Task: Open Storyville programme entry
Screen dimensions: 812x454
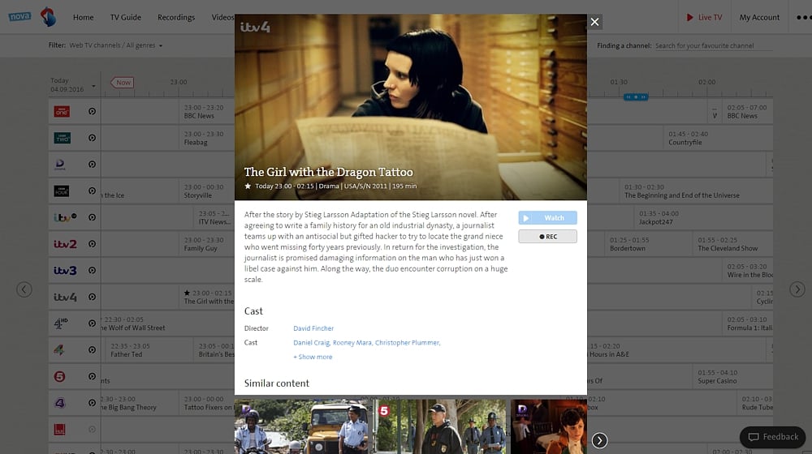Action: pos(206,191)
